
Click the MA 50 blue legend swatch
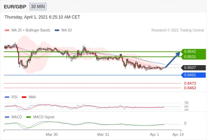[x=57, y=30]
